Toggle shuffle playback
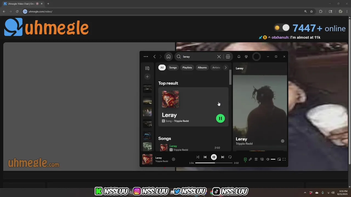This screenshot has height=197, width=351. (198, 157)
